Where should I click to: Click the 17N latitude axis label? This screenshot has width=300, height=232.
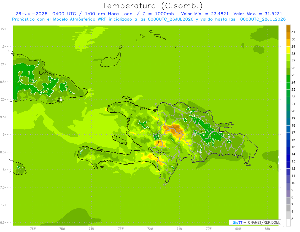4,205
